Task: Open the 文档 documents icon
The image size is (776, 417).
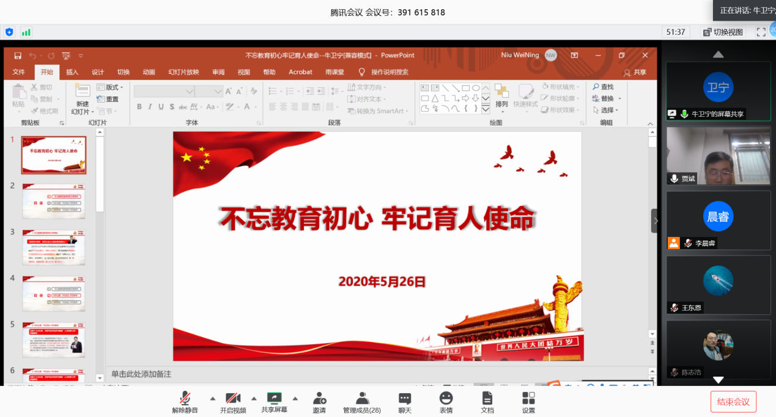Action: click(487, 399)
